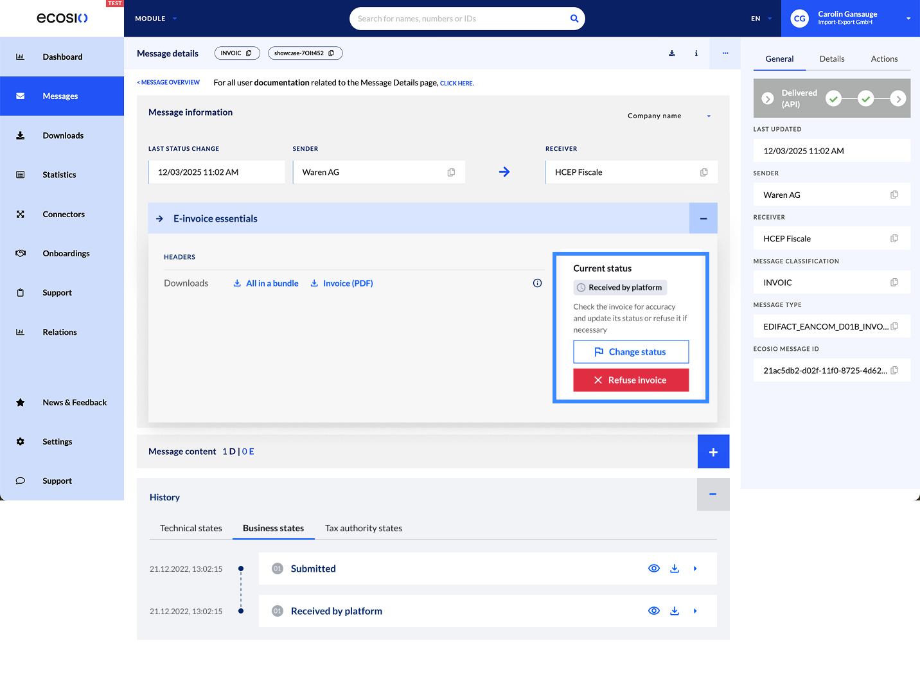
Task: Open the Company name dropdown
Action: (x=669, y=116)
